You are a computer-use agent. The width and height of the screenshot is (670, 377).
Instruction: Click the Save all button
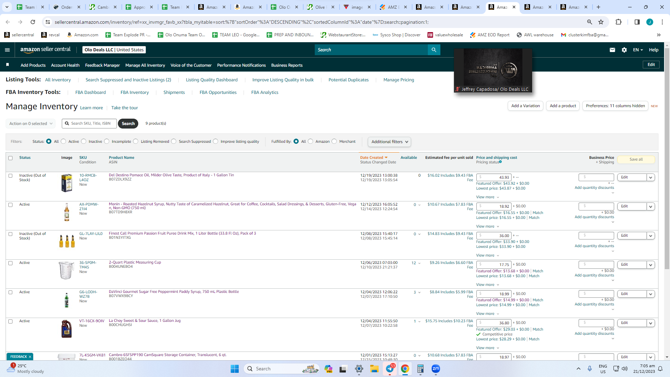[x=636, y=160]
